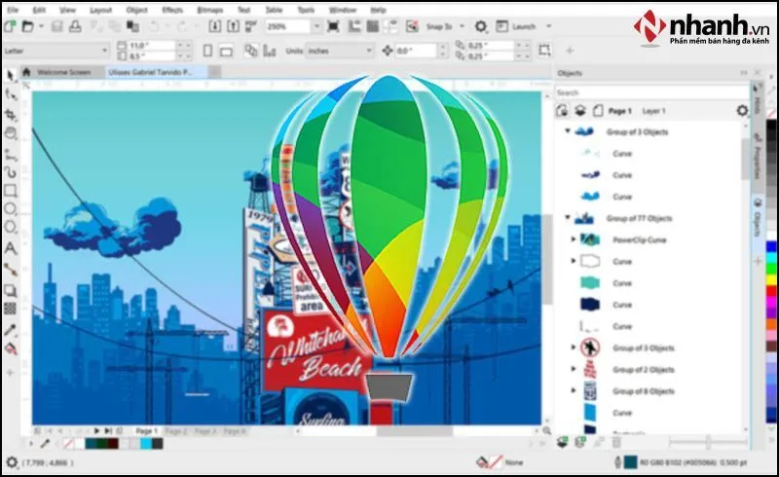This screenshot has height=477, width=779.
Task: Select the Crop tool
Action: (x=11, y=115)
